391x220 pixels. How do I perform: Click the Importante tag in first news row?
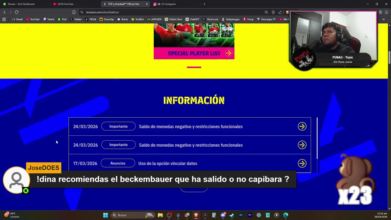tap(119, 127)
